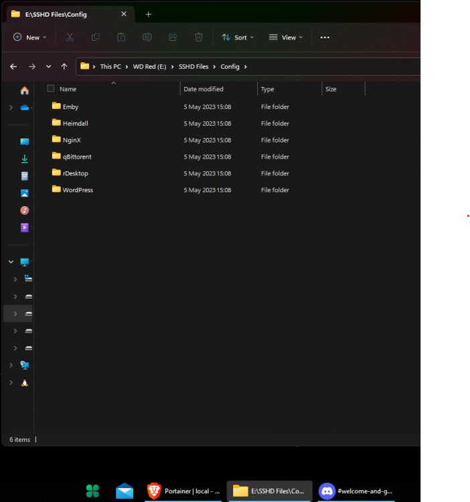Click the Rename icon in toolbar

pos(147,37)
